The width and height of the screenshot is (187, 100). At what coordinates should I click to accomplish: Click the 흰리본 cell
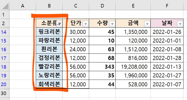[x=49, y=49]
